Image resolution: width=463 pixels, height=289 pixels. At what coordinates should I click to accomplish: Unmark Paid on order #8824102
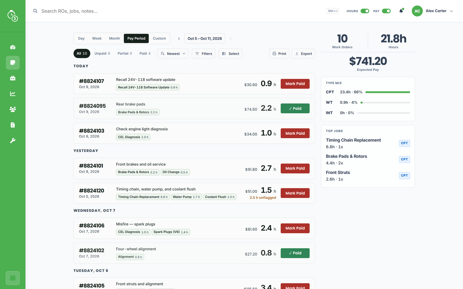(295, 253)
